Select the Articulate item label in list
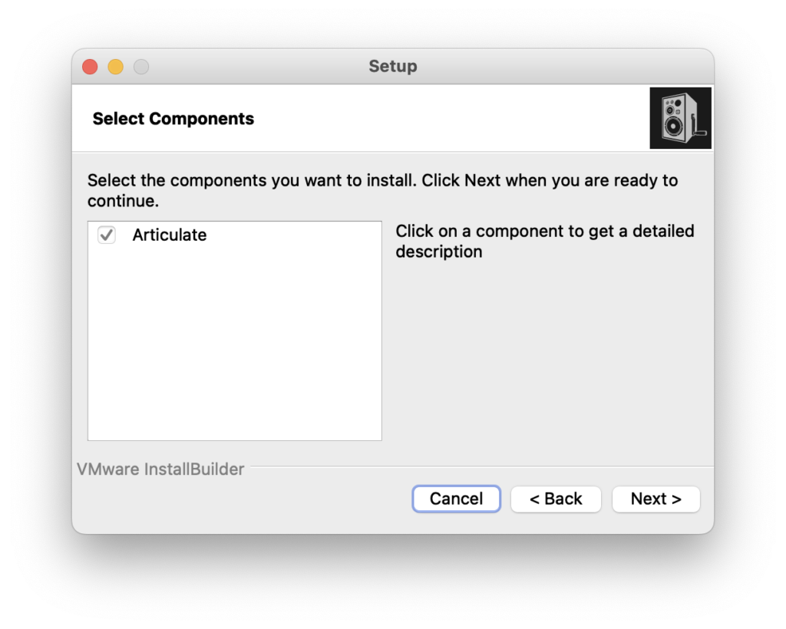This screenshot has width=786, height=629. (x=169, y=235)
